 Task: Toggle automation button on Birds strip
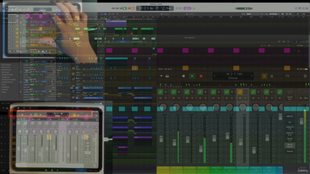266,92
